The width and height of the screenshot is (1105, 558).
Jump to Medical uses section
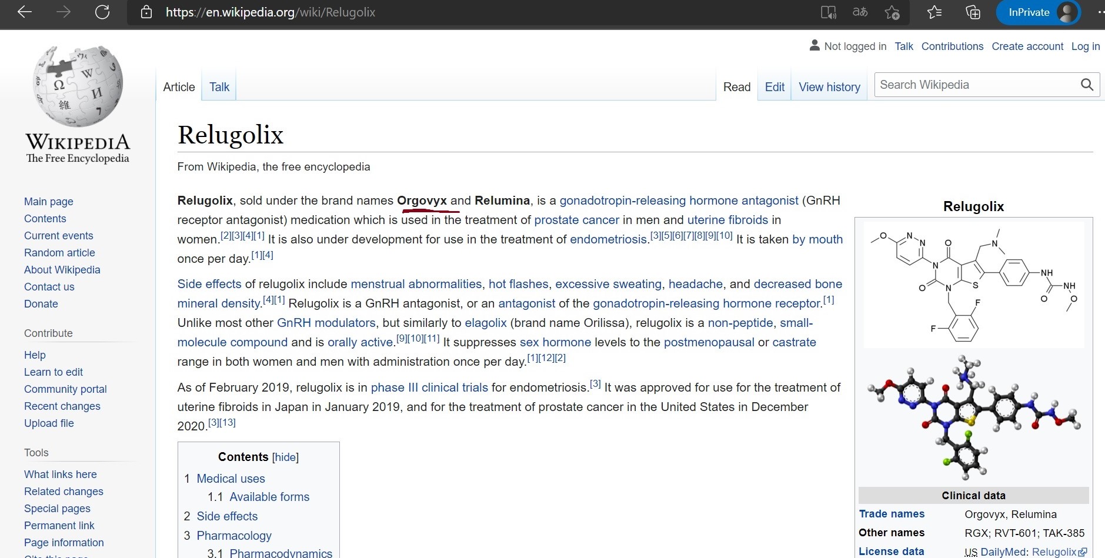click(231, 479)
